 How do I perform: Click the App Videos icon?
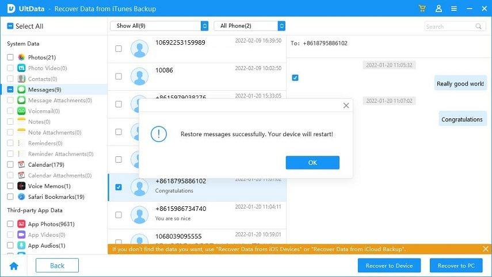[21, 234]
